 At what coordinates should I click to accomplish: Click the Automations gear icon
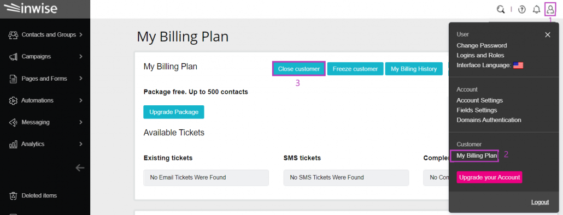(x=13, y=100)
